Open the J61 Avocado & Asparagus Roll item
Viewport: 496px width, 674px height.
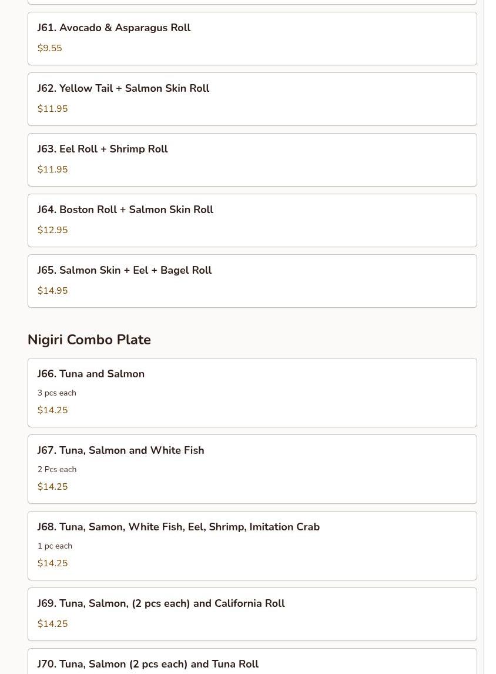tap(114, 28)
